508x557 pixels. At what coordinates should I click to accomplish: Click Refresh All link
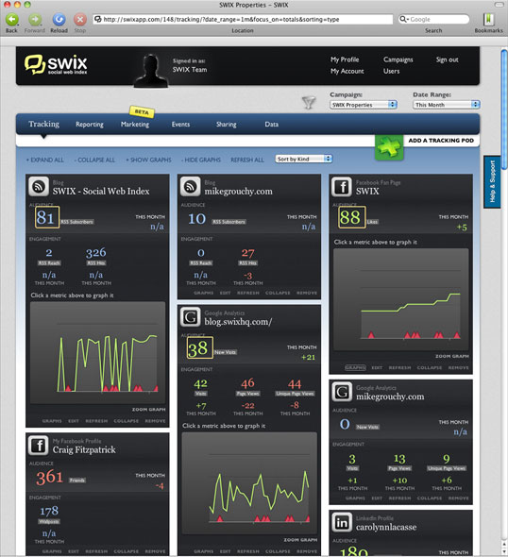pos(247,160)
